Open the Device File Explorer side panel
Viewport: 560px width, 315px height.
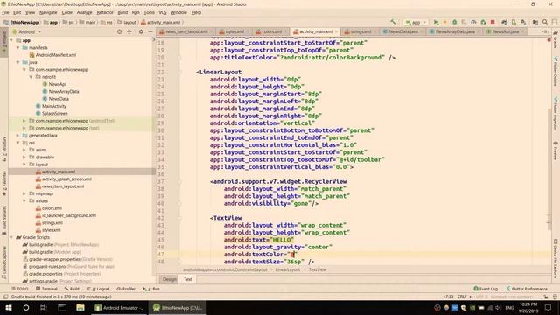[556, 259]
